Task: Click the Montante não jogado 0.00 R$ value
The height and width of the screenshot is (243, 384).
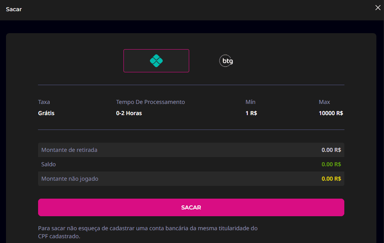Action: click(x=331, y=179)
